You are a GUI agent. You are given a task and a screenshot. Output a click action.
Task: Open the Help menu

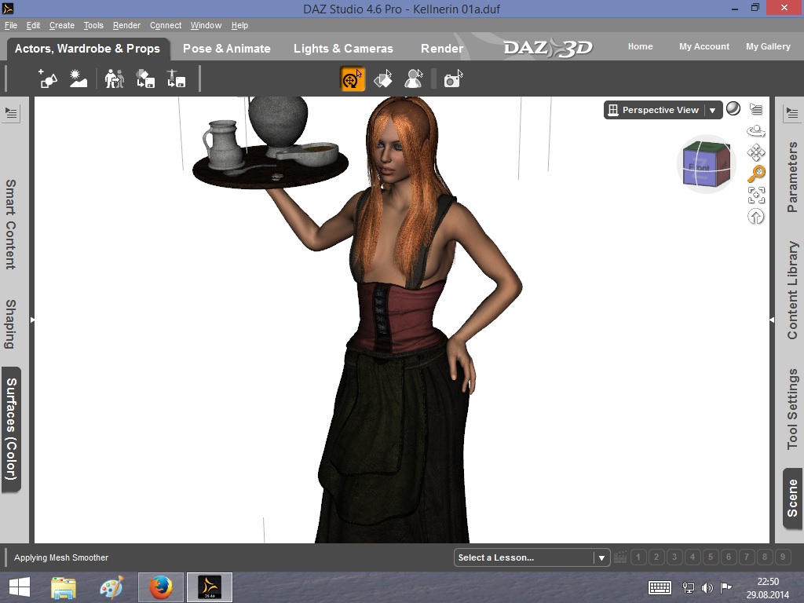tap(239, 25)
